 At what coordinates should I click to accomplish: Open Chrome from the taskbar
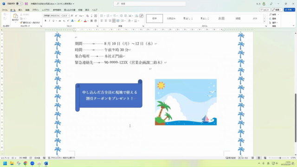26,163
